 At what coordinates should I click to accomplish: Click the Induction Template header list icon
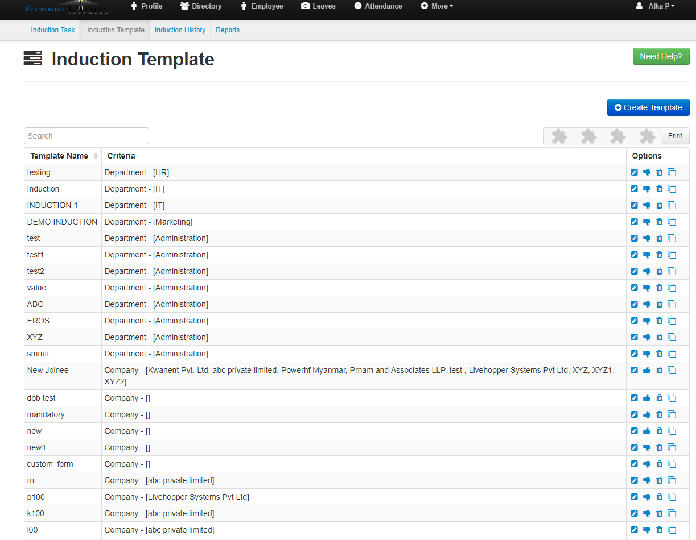click(x=32, y=59)
